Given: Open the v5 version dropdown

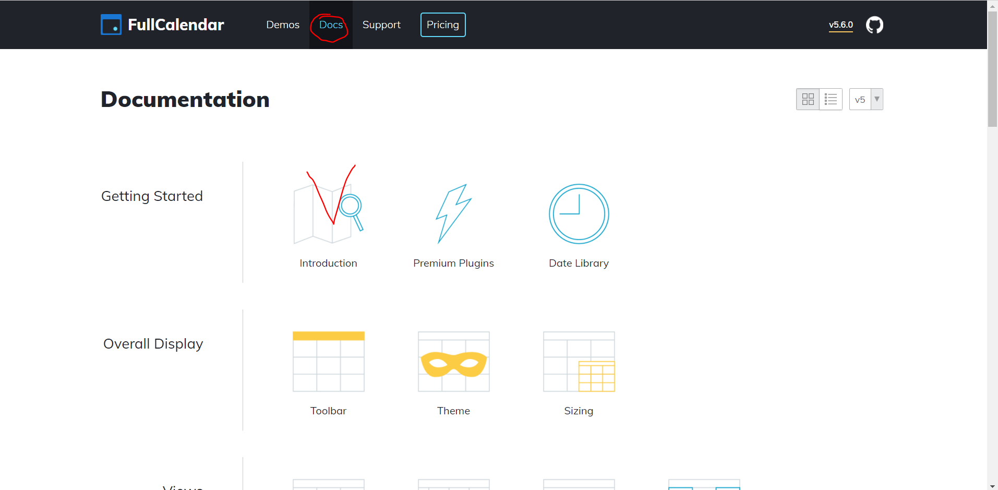Looking at the screenshot, I should click(866, 99).
